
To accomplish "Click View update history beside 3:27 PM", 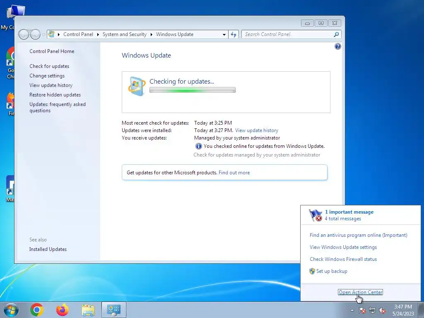I will [x=257, y=130].
